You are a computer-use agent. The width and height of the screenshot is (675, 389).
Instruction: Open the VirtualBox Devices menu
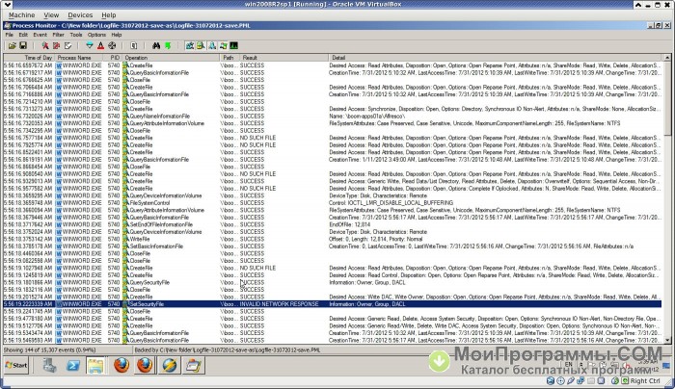(x=80, y=15)
